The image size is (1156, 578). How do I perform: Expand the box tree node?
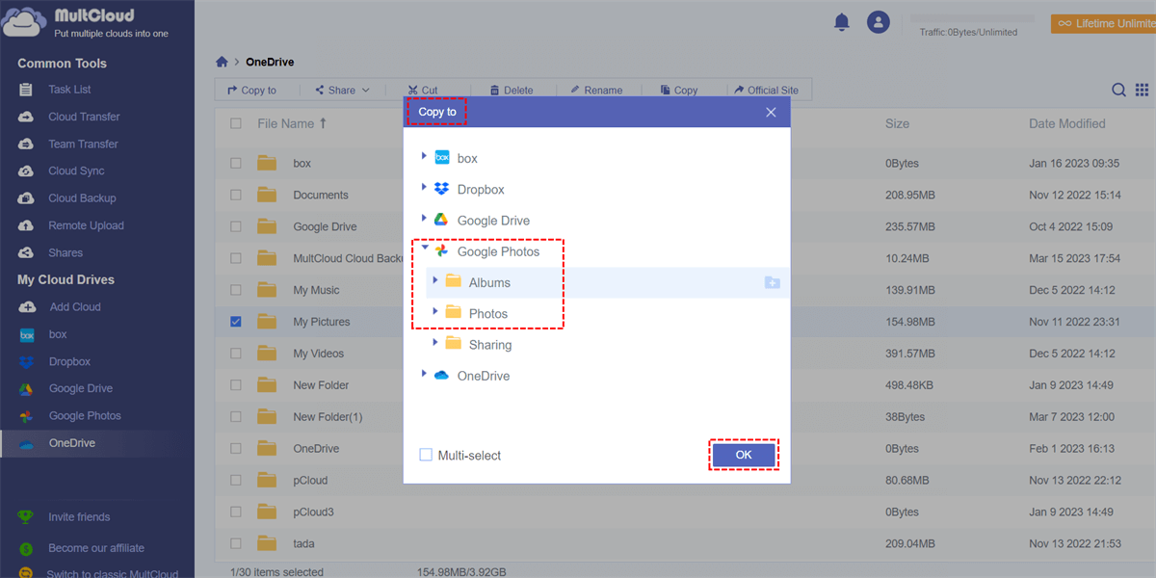(x=424, y=156)
